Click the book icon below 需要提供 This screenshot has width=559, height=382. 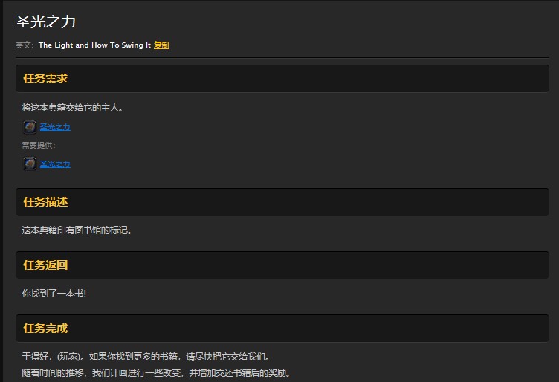[30, 164]
